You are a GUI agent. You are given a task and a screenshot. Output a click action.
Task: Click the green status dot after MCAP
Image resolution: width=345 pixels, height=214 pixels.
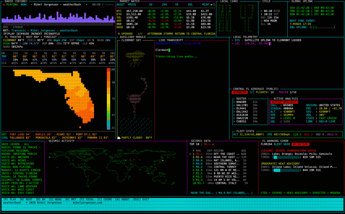pos(211,5)
